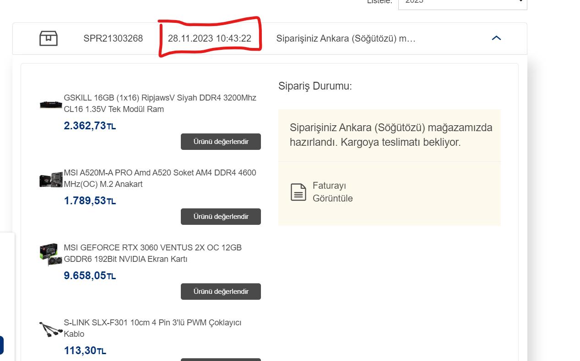Click the S-LINK PWM cable product thumbnail
The image size is (580, 361).
(50, 329)
